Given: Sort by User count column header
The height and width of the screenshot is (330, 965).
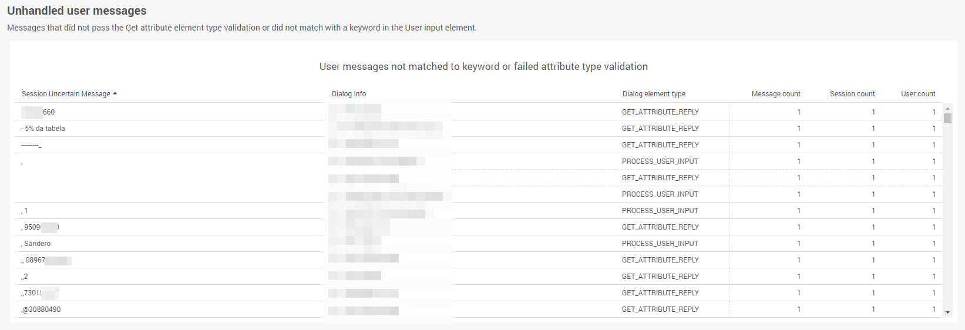Looking at the screenshot, I should coord(918,94).
